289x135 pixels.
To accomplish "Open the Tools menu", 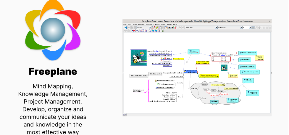I will [163, 24].
